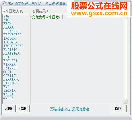
Task: Select CAPITAL in the function list
Action: (x=10, y=76)
